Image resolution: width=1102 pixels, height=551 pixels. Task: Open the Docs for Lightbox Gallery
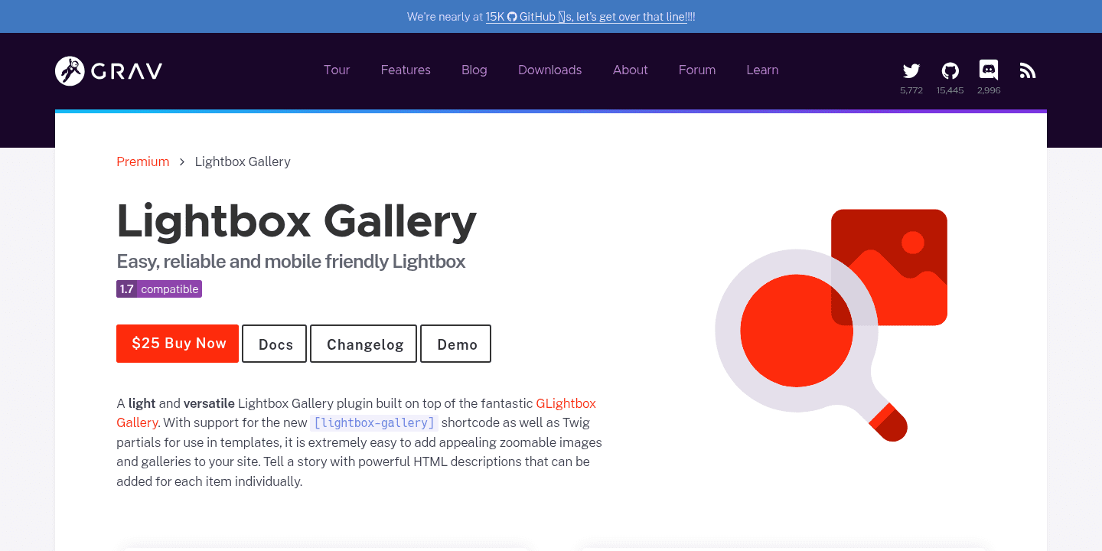point(274,344)
